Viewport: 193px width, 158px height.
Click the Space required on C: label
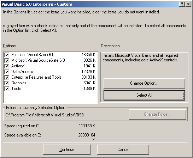tap(22, 126)
